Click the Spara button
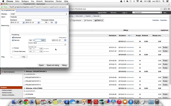This screenshot has height=106, width=171. [x=41, y=65]
